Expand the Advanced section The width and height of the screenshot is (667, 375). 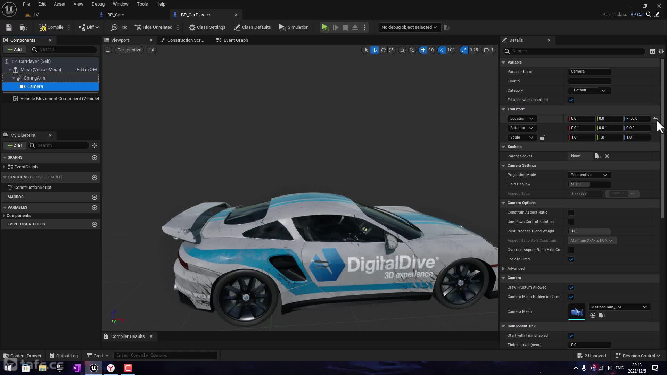(x=503, y=269)
